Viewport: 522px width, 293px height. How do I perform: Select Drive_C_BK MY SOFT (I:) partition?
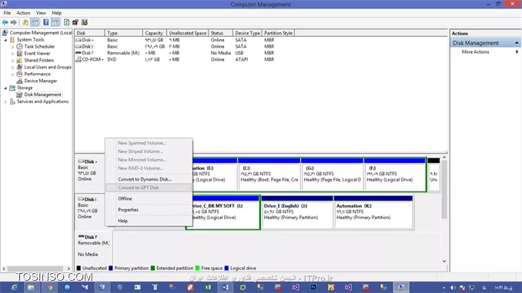pos(223,211)
